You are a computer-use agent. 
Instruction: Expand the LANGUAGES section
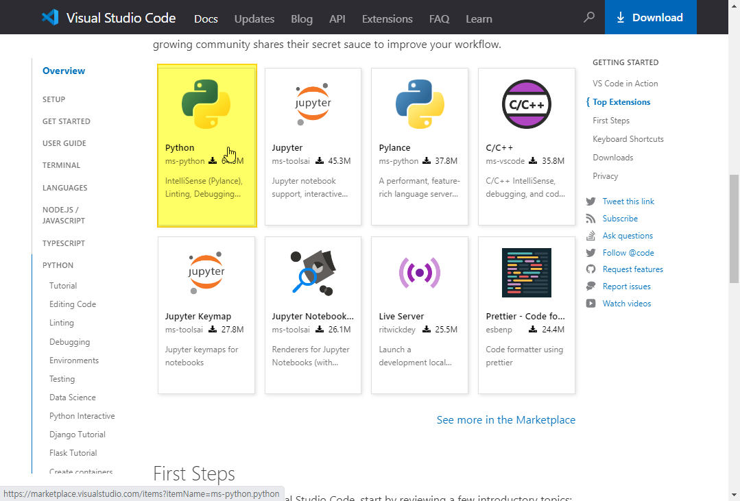[x=64, y=188]
